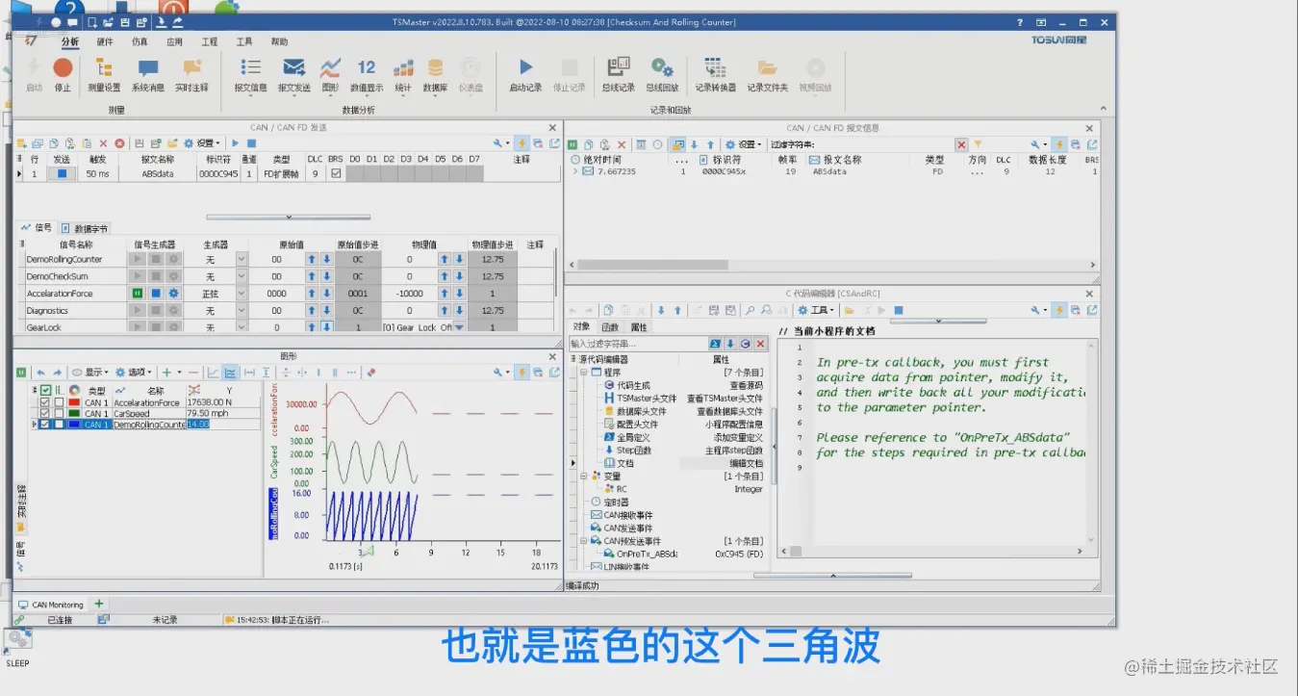Toggle visibility checkbox for DemoRollingCounter signal
Screen dimensions: 1298x696
[45, 424]
